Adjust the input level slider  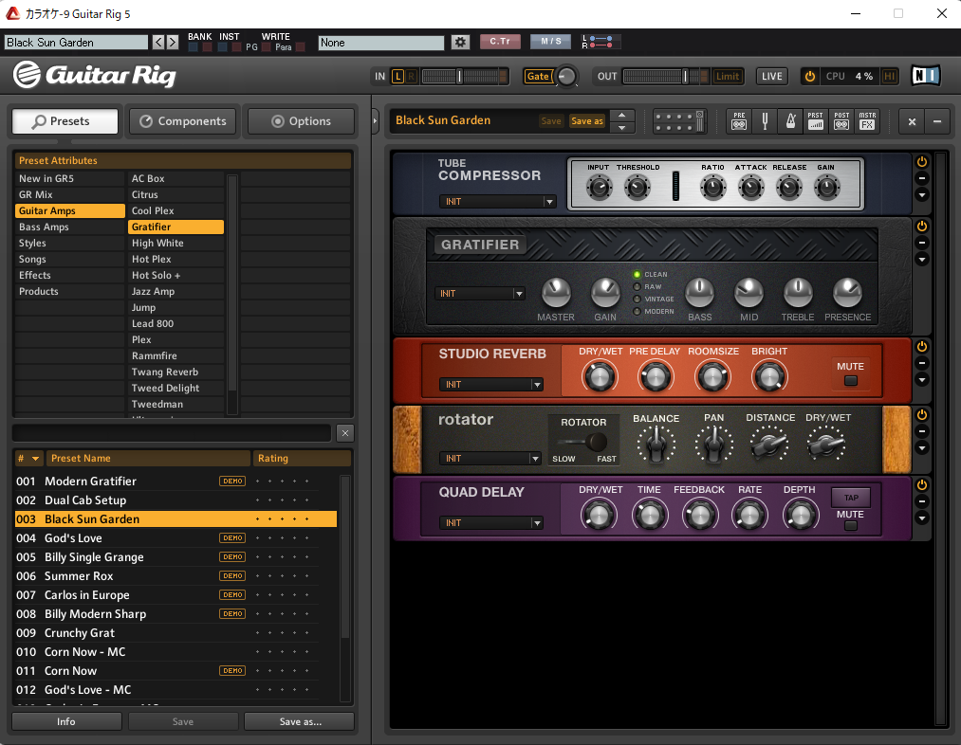click(x=460, y=76)
